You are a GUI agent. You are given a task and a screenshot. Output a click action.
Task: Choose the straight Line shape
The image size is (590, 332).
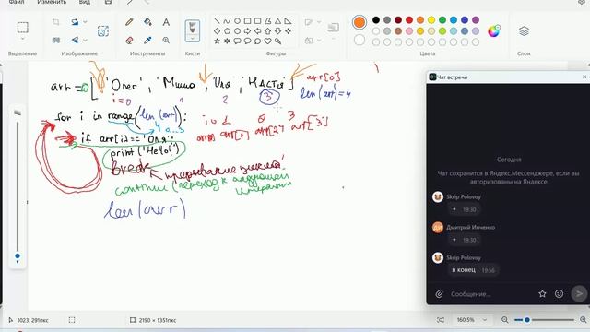(x=218, y=21)
